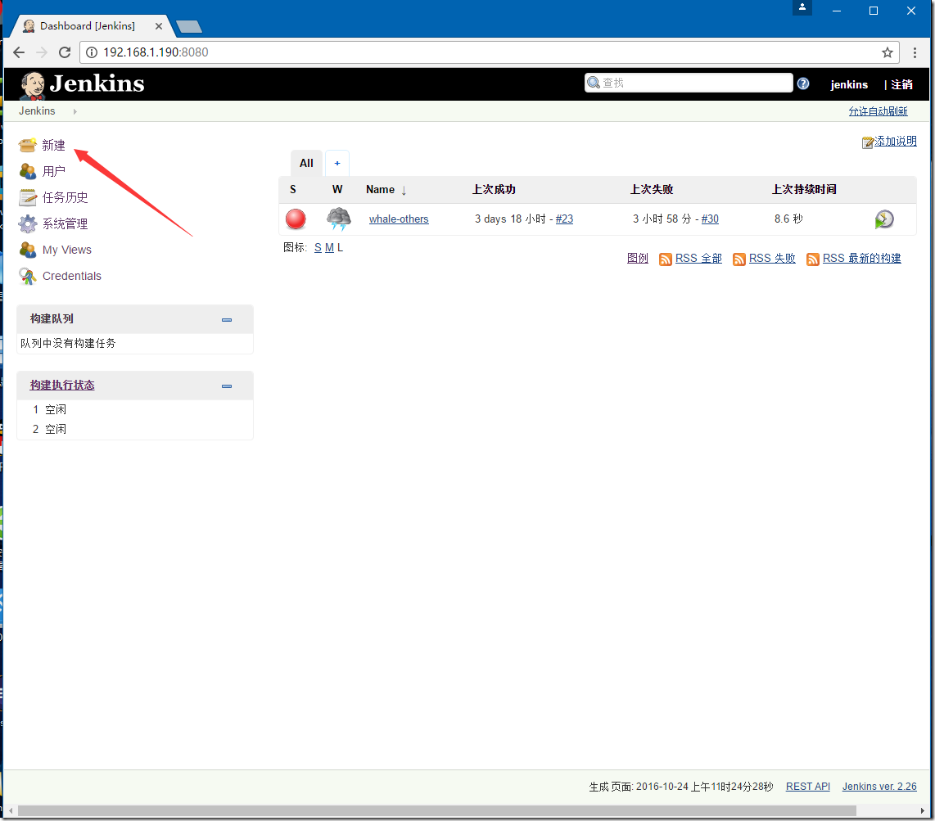Screen dimensions: 935x821
Task: Sort by the 上次持续时间 column header
Action: point(804,190)
